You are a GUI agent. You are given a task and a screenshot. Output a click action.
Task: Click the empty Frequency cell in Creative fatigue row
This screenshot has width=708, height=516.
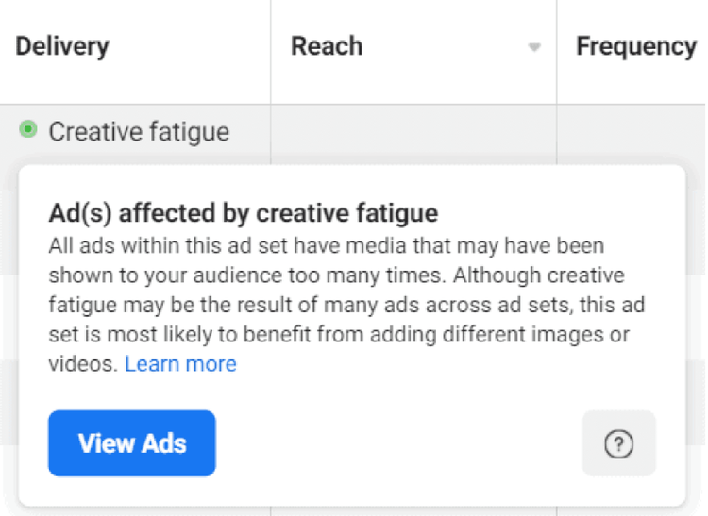point(631,132)
